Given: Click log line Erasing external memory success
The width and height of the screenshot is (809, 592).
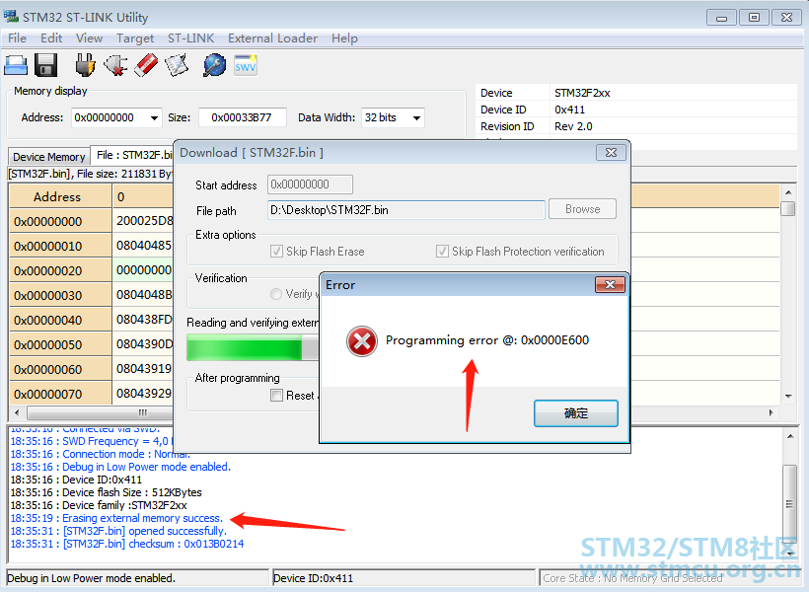Looking at the screenshot, I should point(116,518).
